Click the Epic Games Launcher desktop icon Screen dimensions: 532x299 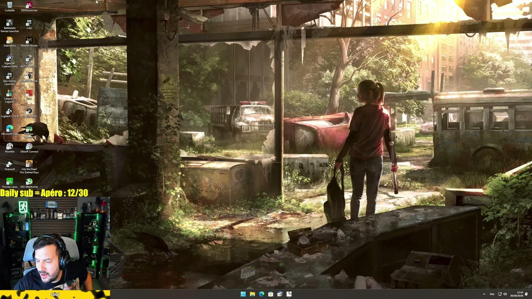click(x=10, y=79)
